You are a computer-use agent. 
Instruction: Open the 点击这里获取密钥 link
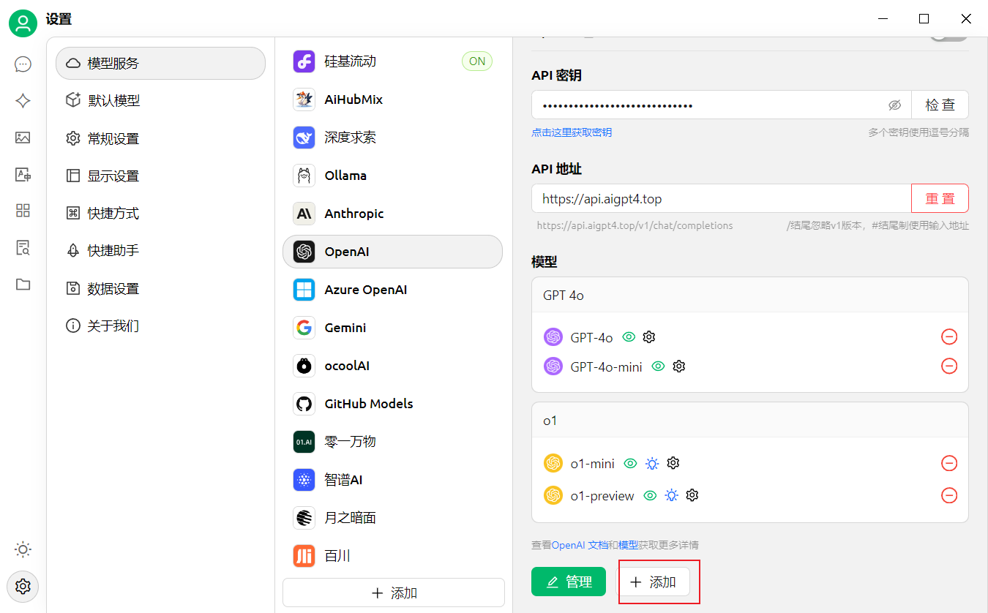572,132
